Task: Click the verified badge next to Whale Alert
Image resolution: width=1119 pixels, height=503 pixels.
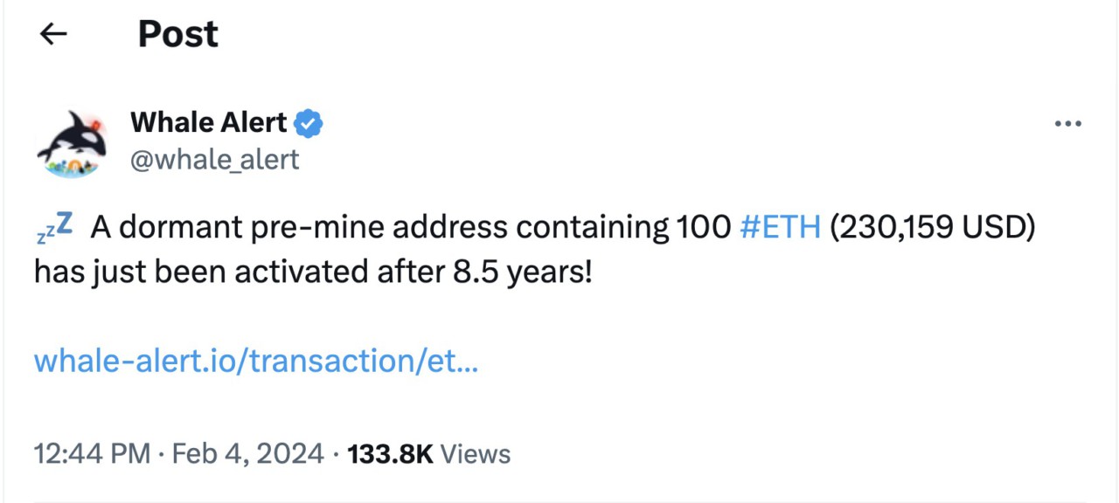Action: tap(310, 123)
